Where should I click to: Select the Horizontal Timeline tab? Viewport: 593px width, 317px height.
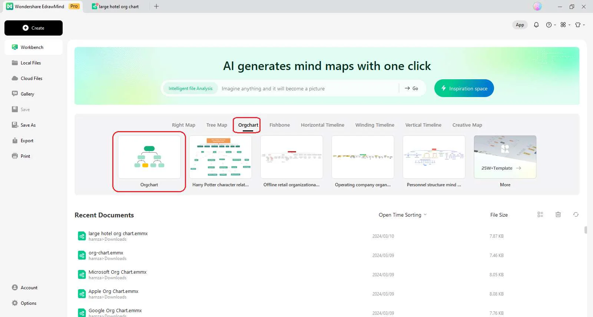(323, 125)
